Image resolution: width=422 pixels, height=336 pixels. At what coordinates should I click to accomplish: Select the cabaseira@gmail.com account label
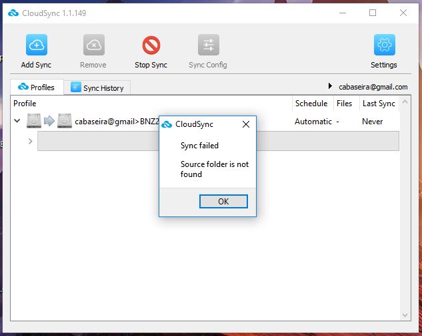point(373,87)
